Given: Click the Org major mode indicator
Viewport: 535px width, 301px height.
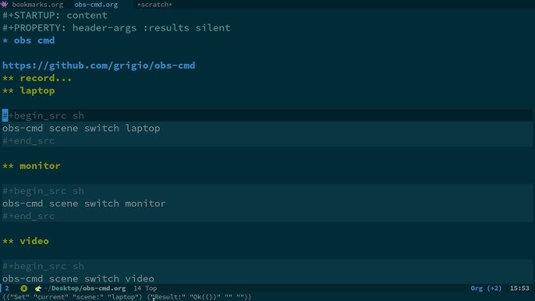Looking at the screenshot, I should [477, 289].
